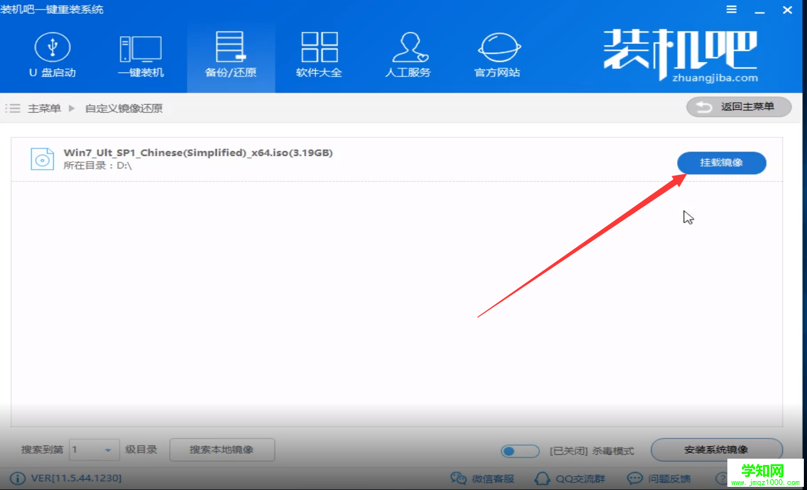
Task: Click the 装机吧一键重装系统 window title
Action: [x=52, y=9]
